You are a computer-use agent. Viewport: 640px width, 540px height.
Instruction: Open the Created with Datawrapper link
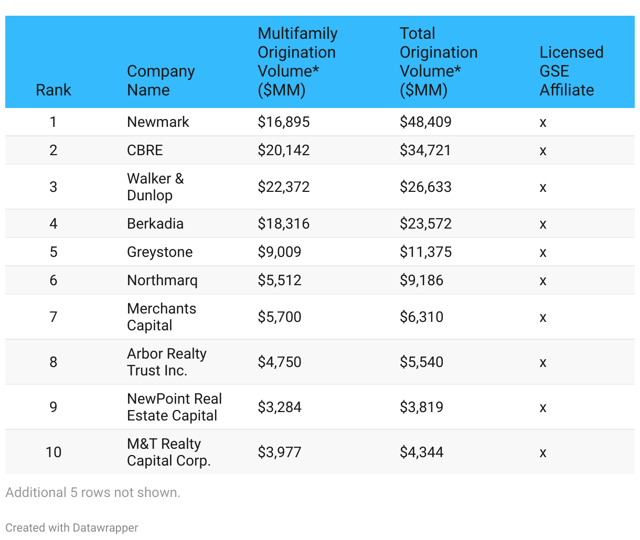point(72,527)
